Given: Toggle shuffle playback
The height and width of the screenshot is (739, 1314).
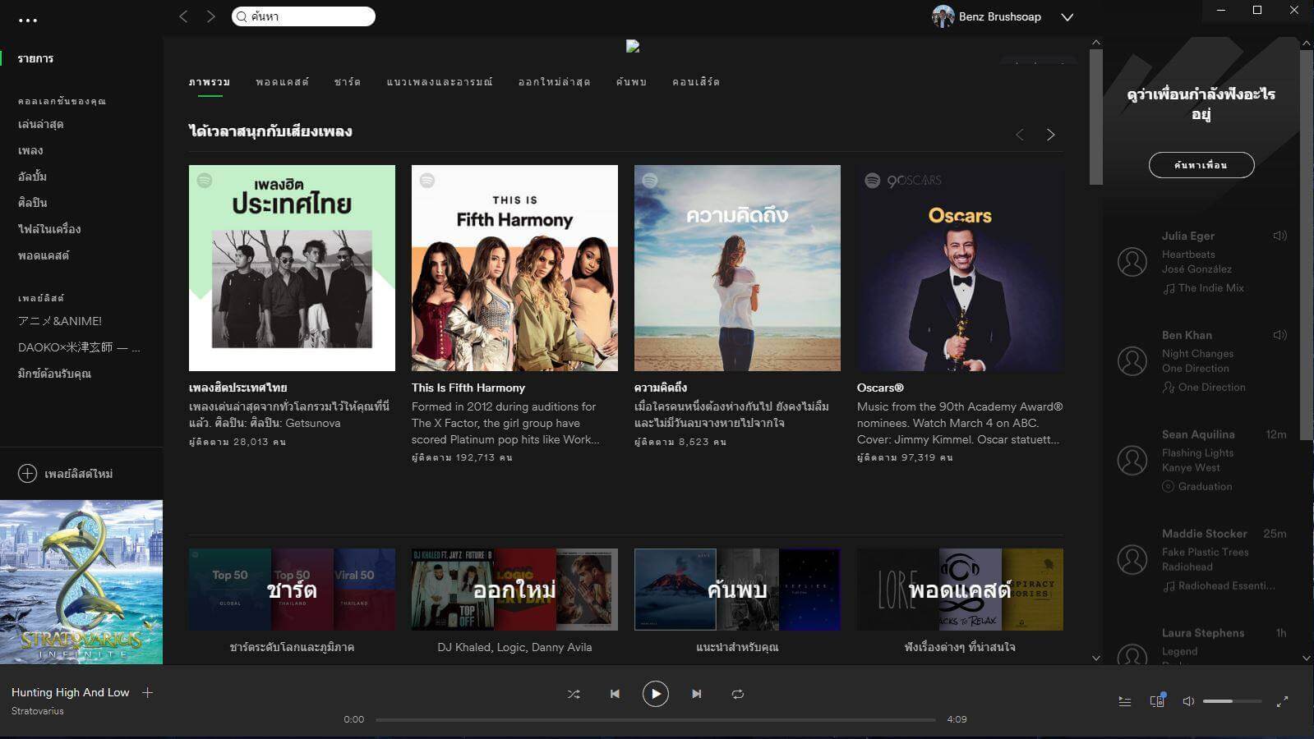Looking at the screenshot, I should click(x=574, y=694).
